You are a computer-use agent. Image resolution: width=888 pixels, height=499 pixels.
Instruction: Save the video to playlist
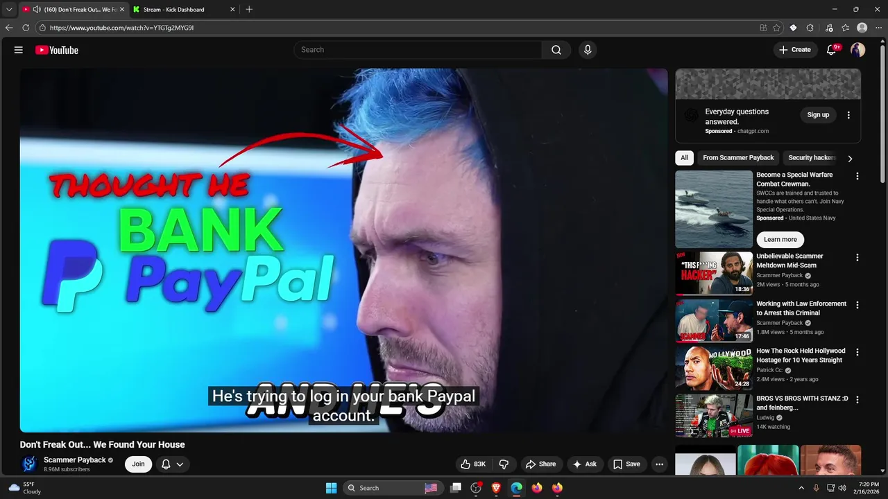626,464
